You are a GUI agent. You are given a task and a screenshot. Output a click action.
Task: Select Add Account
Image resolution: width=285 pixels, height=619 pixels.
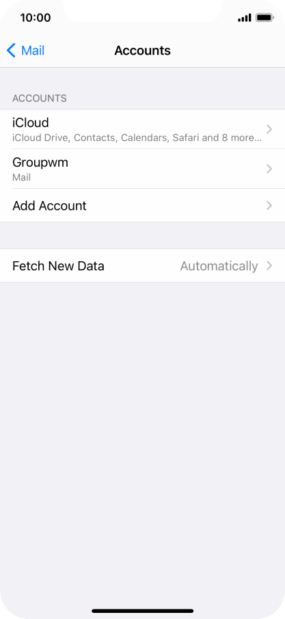pyautogui.click(x=142, y=205)
